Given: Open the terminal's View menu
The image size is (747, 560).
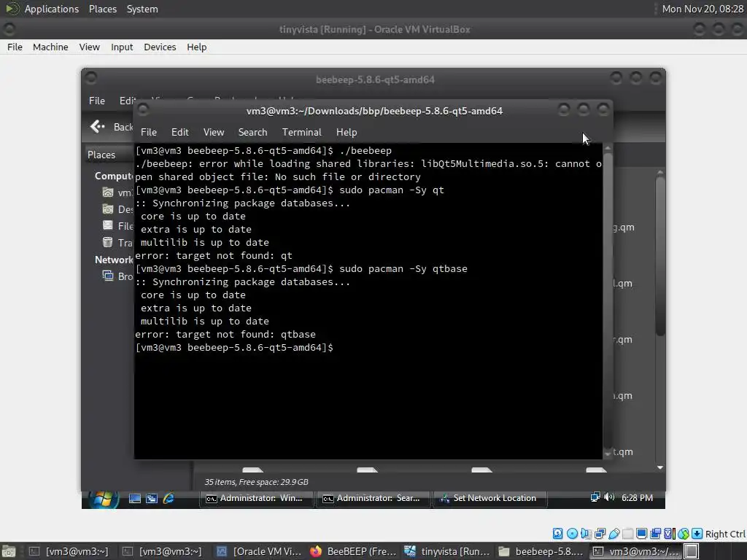Looking at the screenshot, I should 214,133.
